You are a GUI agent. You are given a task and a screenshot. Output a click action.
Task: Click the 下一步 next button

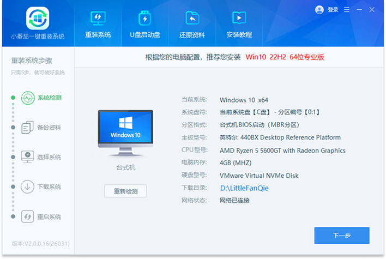point(342,236)
